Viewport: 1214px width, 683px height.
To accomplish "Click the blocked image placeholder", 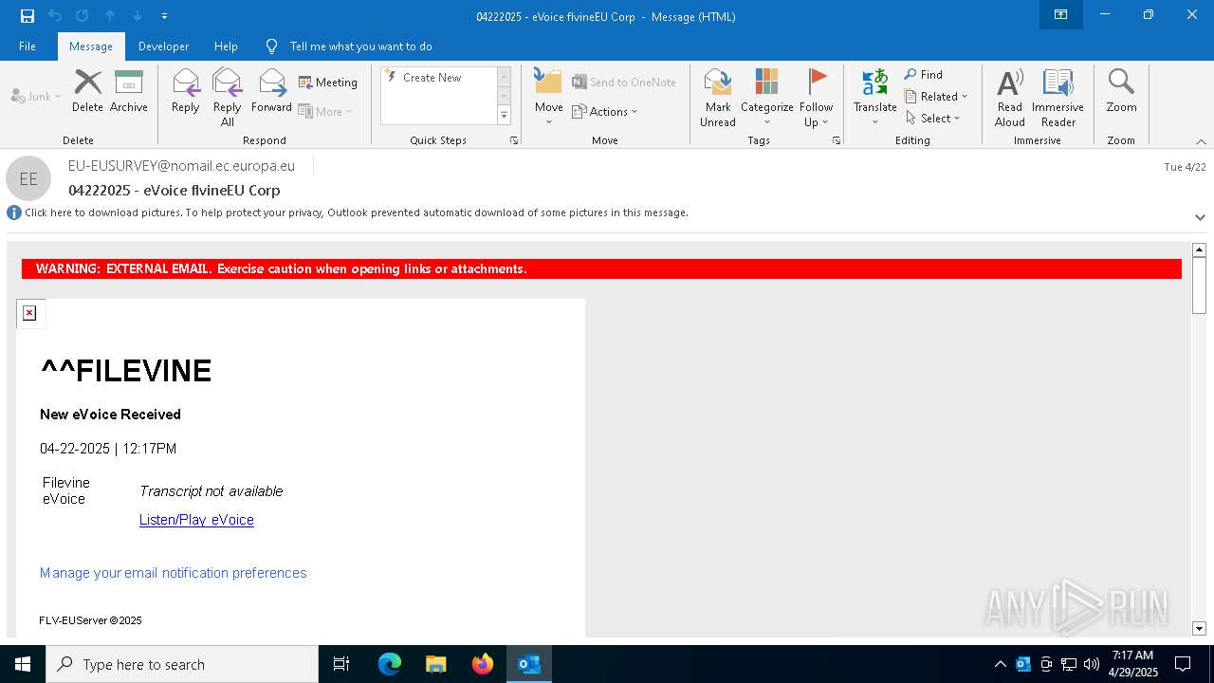I will click(29, 313).
